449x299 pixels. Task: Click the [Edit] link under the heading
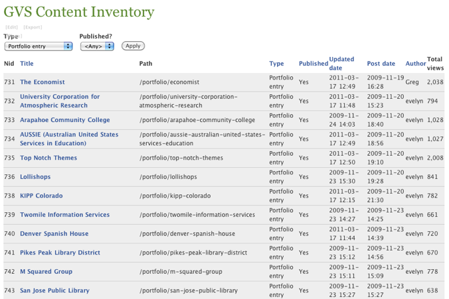tap(11, 27)
